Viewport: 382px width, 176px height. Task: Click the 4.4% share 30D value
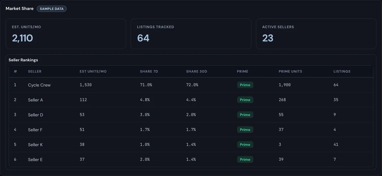(191, 100)
